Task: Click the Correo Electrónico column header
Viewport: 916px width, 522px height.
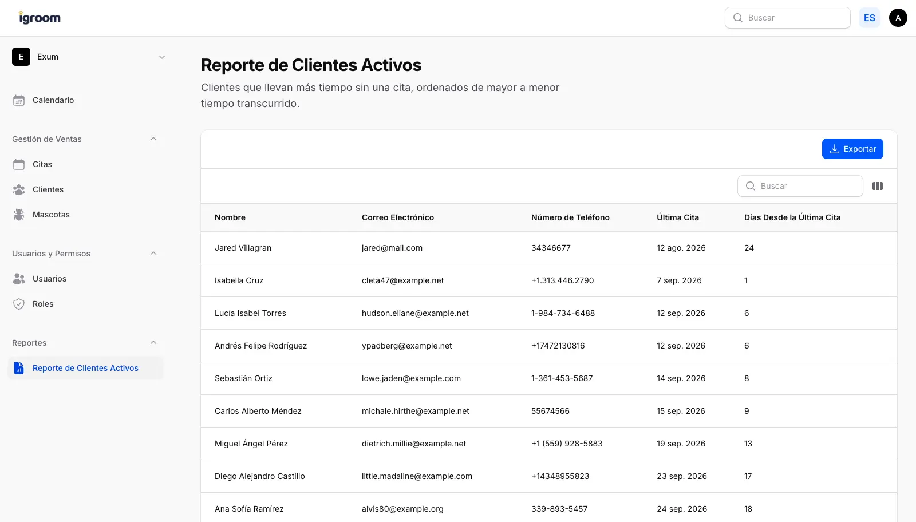Action: click(x=398, y=217)
